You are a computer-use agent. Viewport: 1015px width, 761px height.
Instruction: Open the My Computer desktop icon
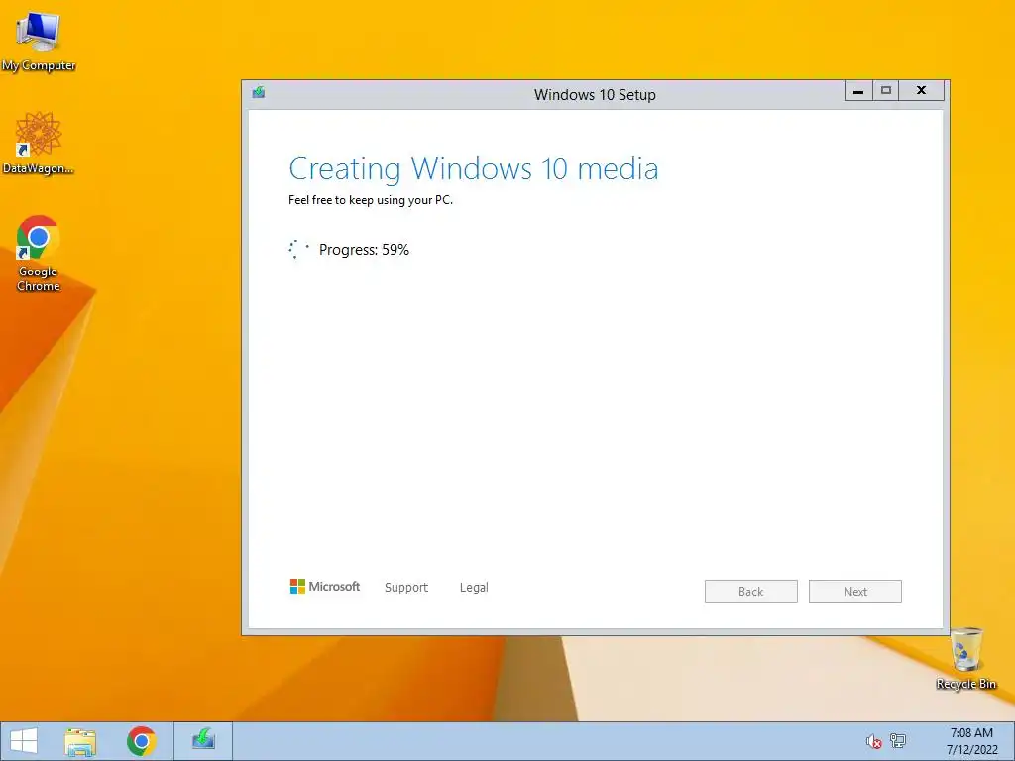pos(39,41)
